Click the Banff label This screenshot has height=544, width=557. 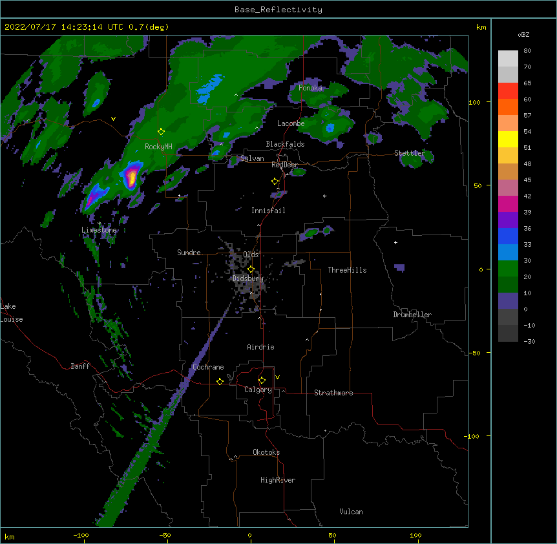(80, 366)
